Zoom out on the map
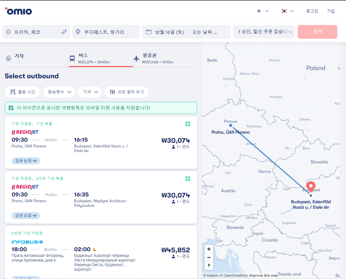The height and width of the screenshot is (279, 346). click(209, 257)
